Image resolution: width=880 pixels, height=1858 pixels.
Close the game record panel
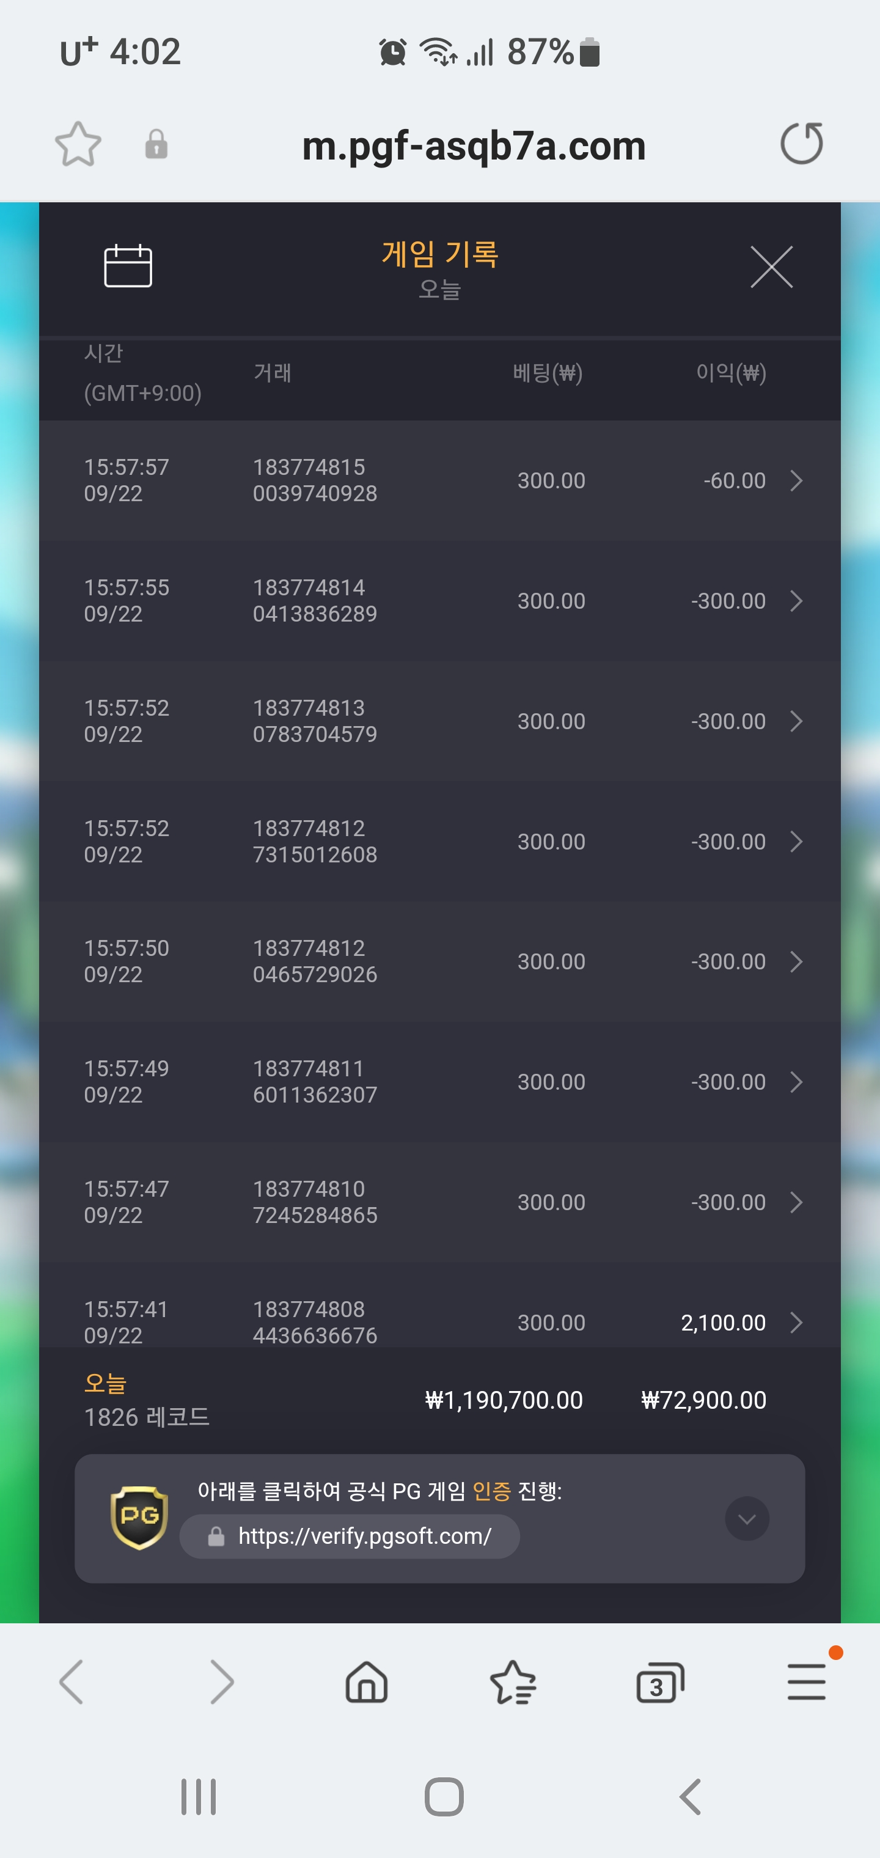(x=771, y=267)
